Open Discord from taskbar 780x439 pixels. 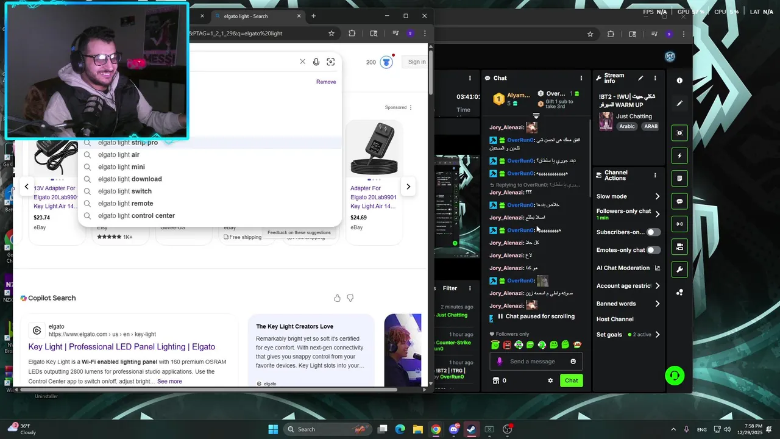pos(454,429)
